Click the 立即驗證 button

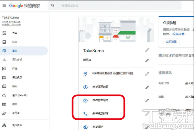point(171,42)
